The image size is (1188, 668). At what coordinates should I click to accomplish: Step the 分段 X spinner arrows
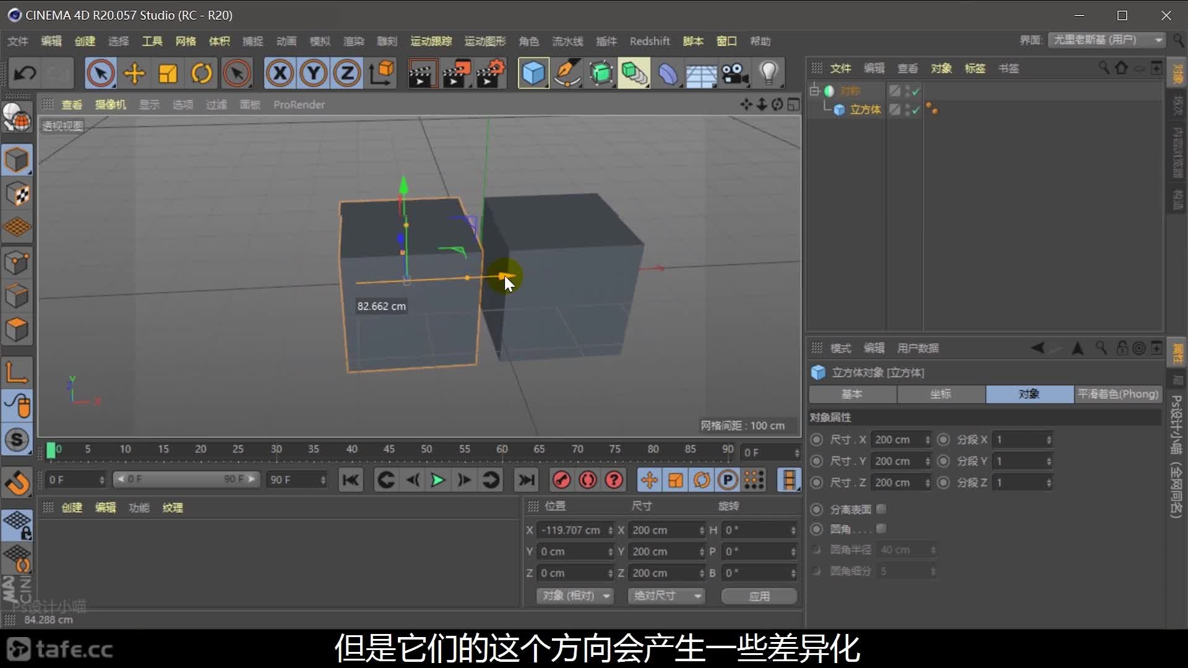[1049, 440]
